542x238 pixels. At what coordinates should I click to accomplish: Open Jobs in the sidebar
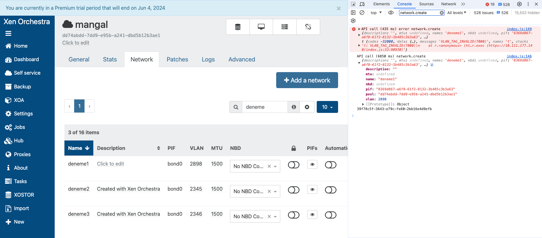[x=15, y=127]
